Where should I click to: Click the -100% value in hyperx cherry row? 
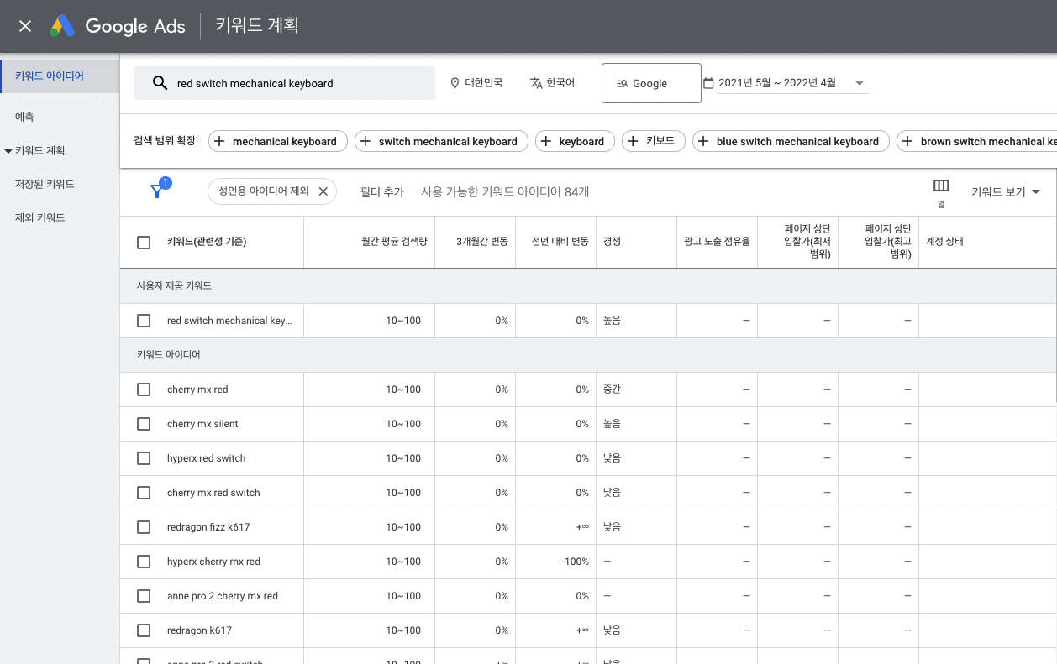tap(576, 562)
